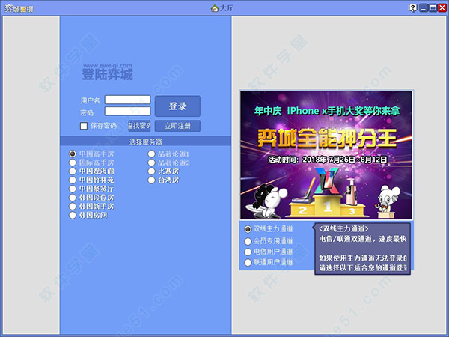449x337 pixels.
Task: Select 中国观海阁 server
Action: [73, 171]
